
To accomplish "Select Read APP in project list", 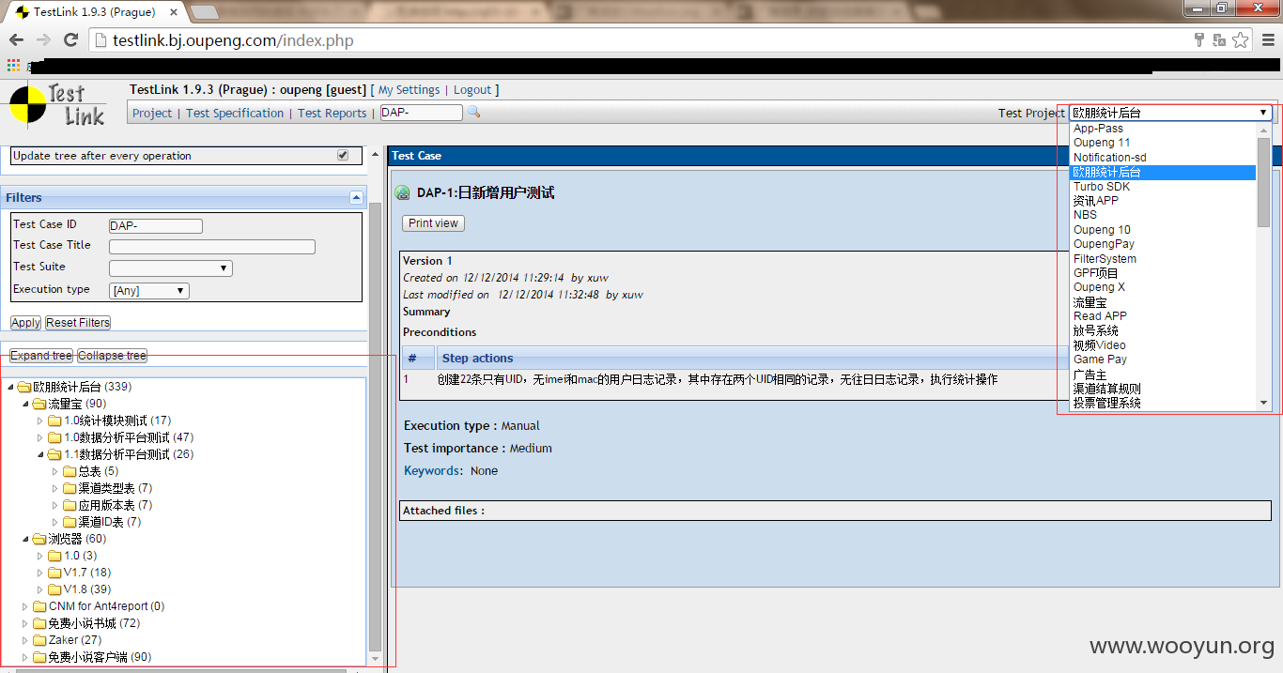I will point(1163,316).
